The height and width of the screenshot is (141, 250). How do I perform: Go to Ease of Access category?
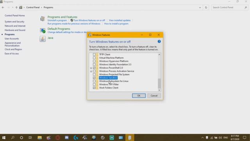tap(12, 54)
